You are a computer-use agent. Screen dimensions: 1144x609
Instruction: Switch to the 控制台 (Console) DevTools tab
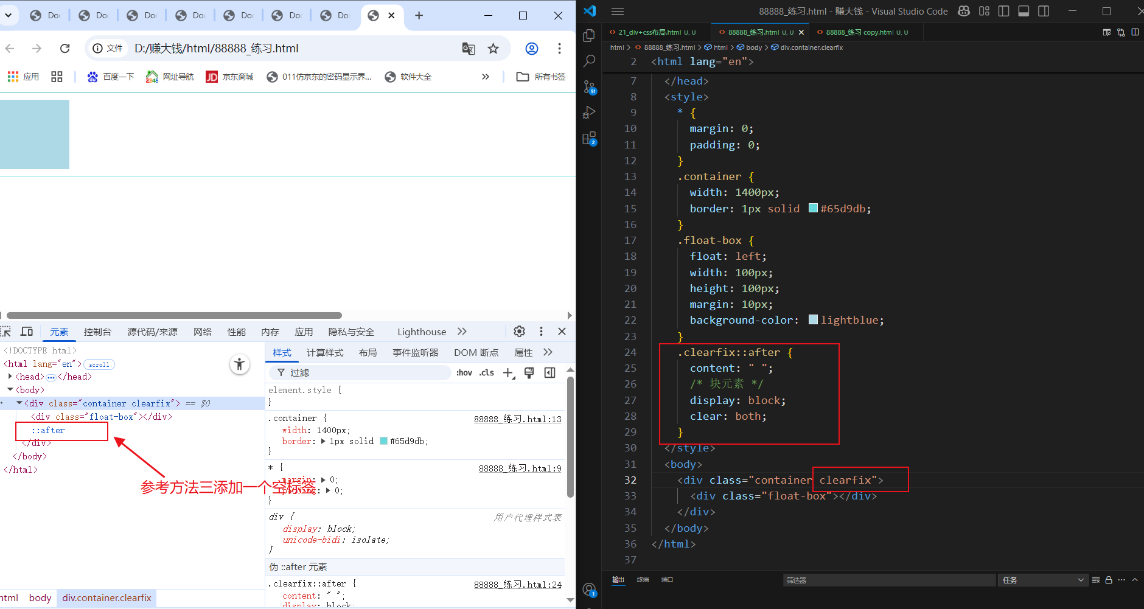97,332
